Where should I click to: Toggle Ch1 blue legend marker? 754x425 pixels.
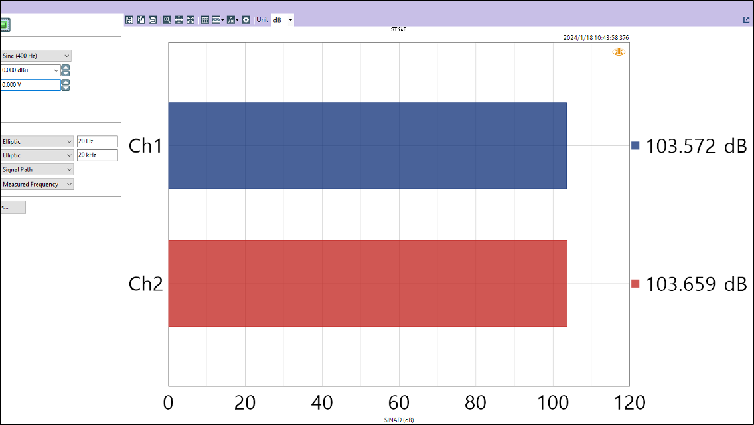(635, 145)
